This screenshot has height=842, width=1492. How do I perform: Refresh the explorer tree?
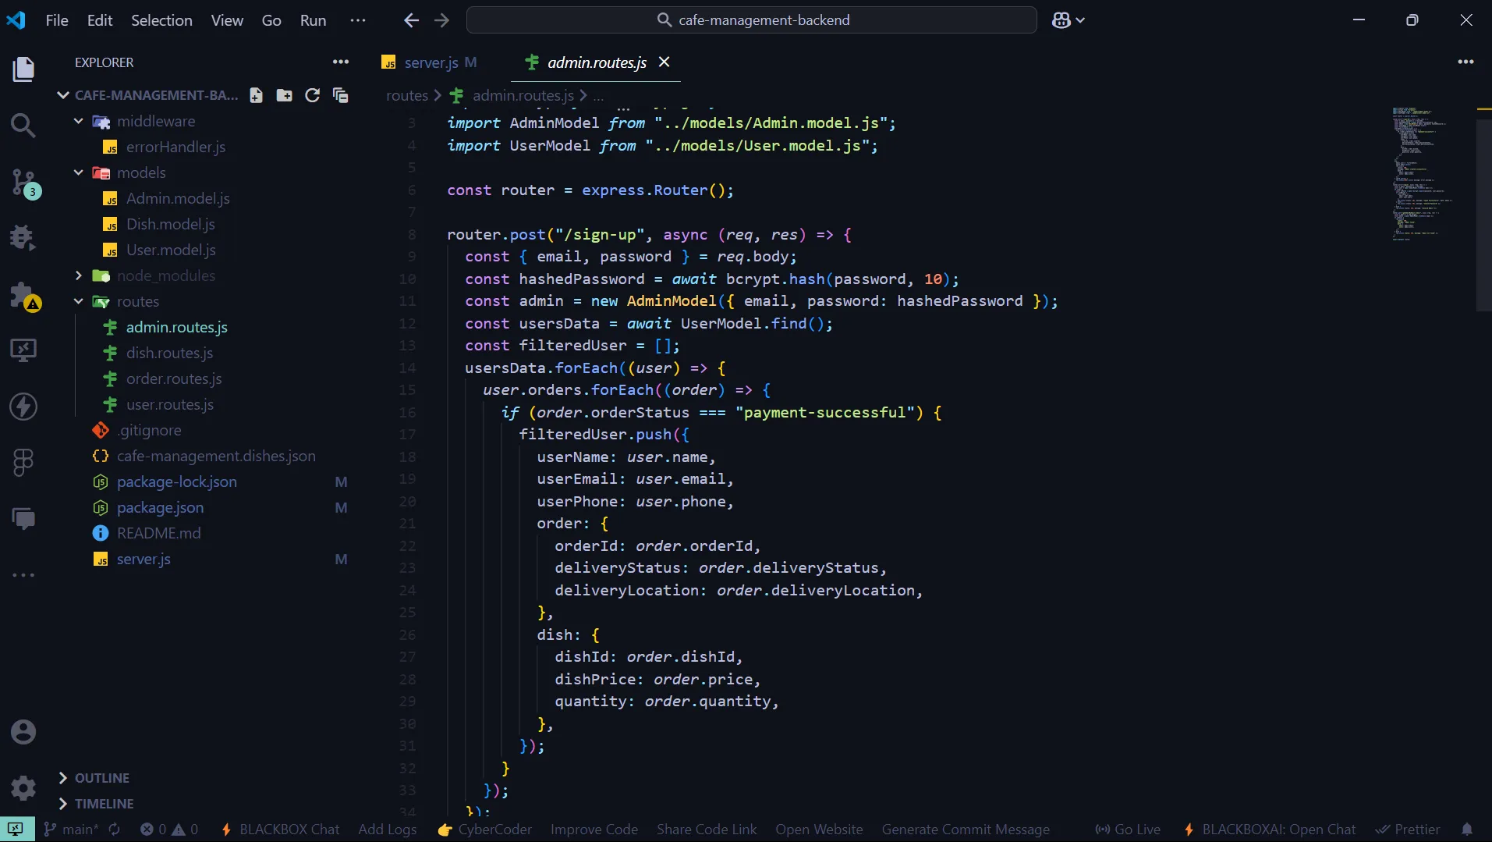tap(312, 95)
